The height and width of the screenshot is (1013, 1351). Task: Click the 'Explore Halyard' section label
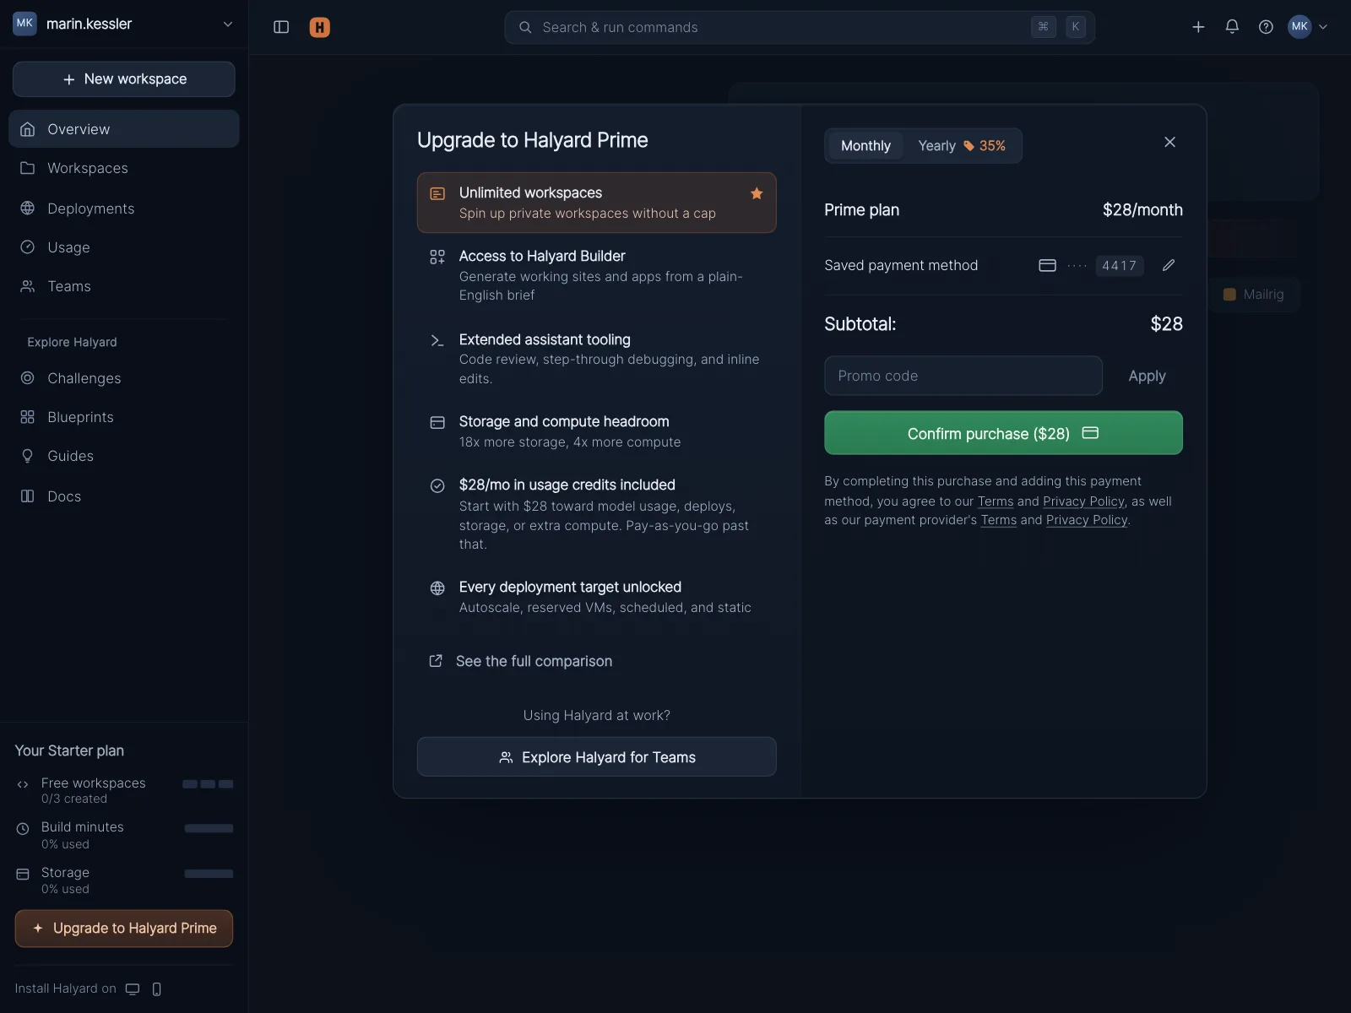72,342
